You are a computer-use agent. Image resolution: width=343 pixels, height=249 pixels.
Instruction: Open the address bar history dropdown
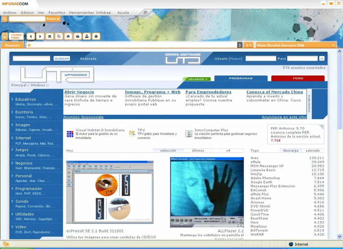click(240, 45)
